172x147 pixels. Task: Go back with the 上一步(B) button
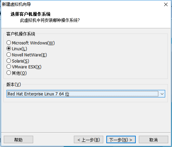coord(89,139)
